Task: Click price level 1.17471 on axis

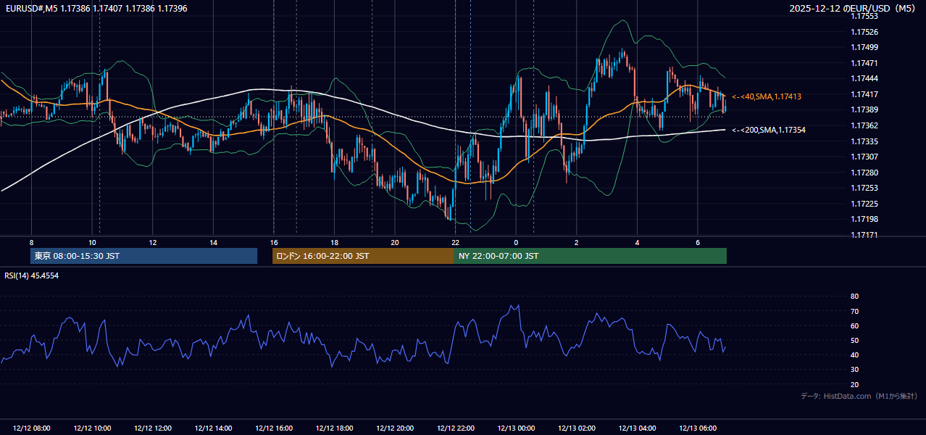Action: (x=864, y=63)
